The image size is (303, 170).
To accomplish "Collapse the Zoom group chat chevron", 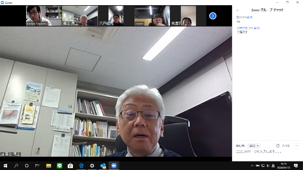I will pos(238,10).
